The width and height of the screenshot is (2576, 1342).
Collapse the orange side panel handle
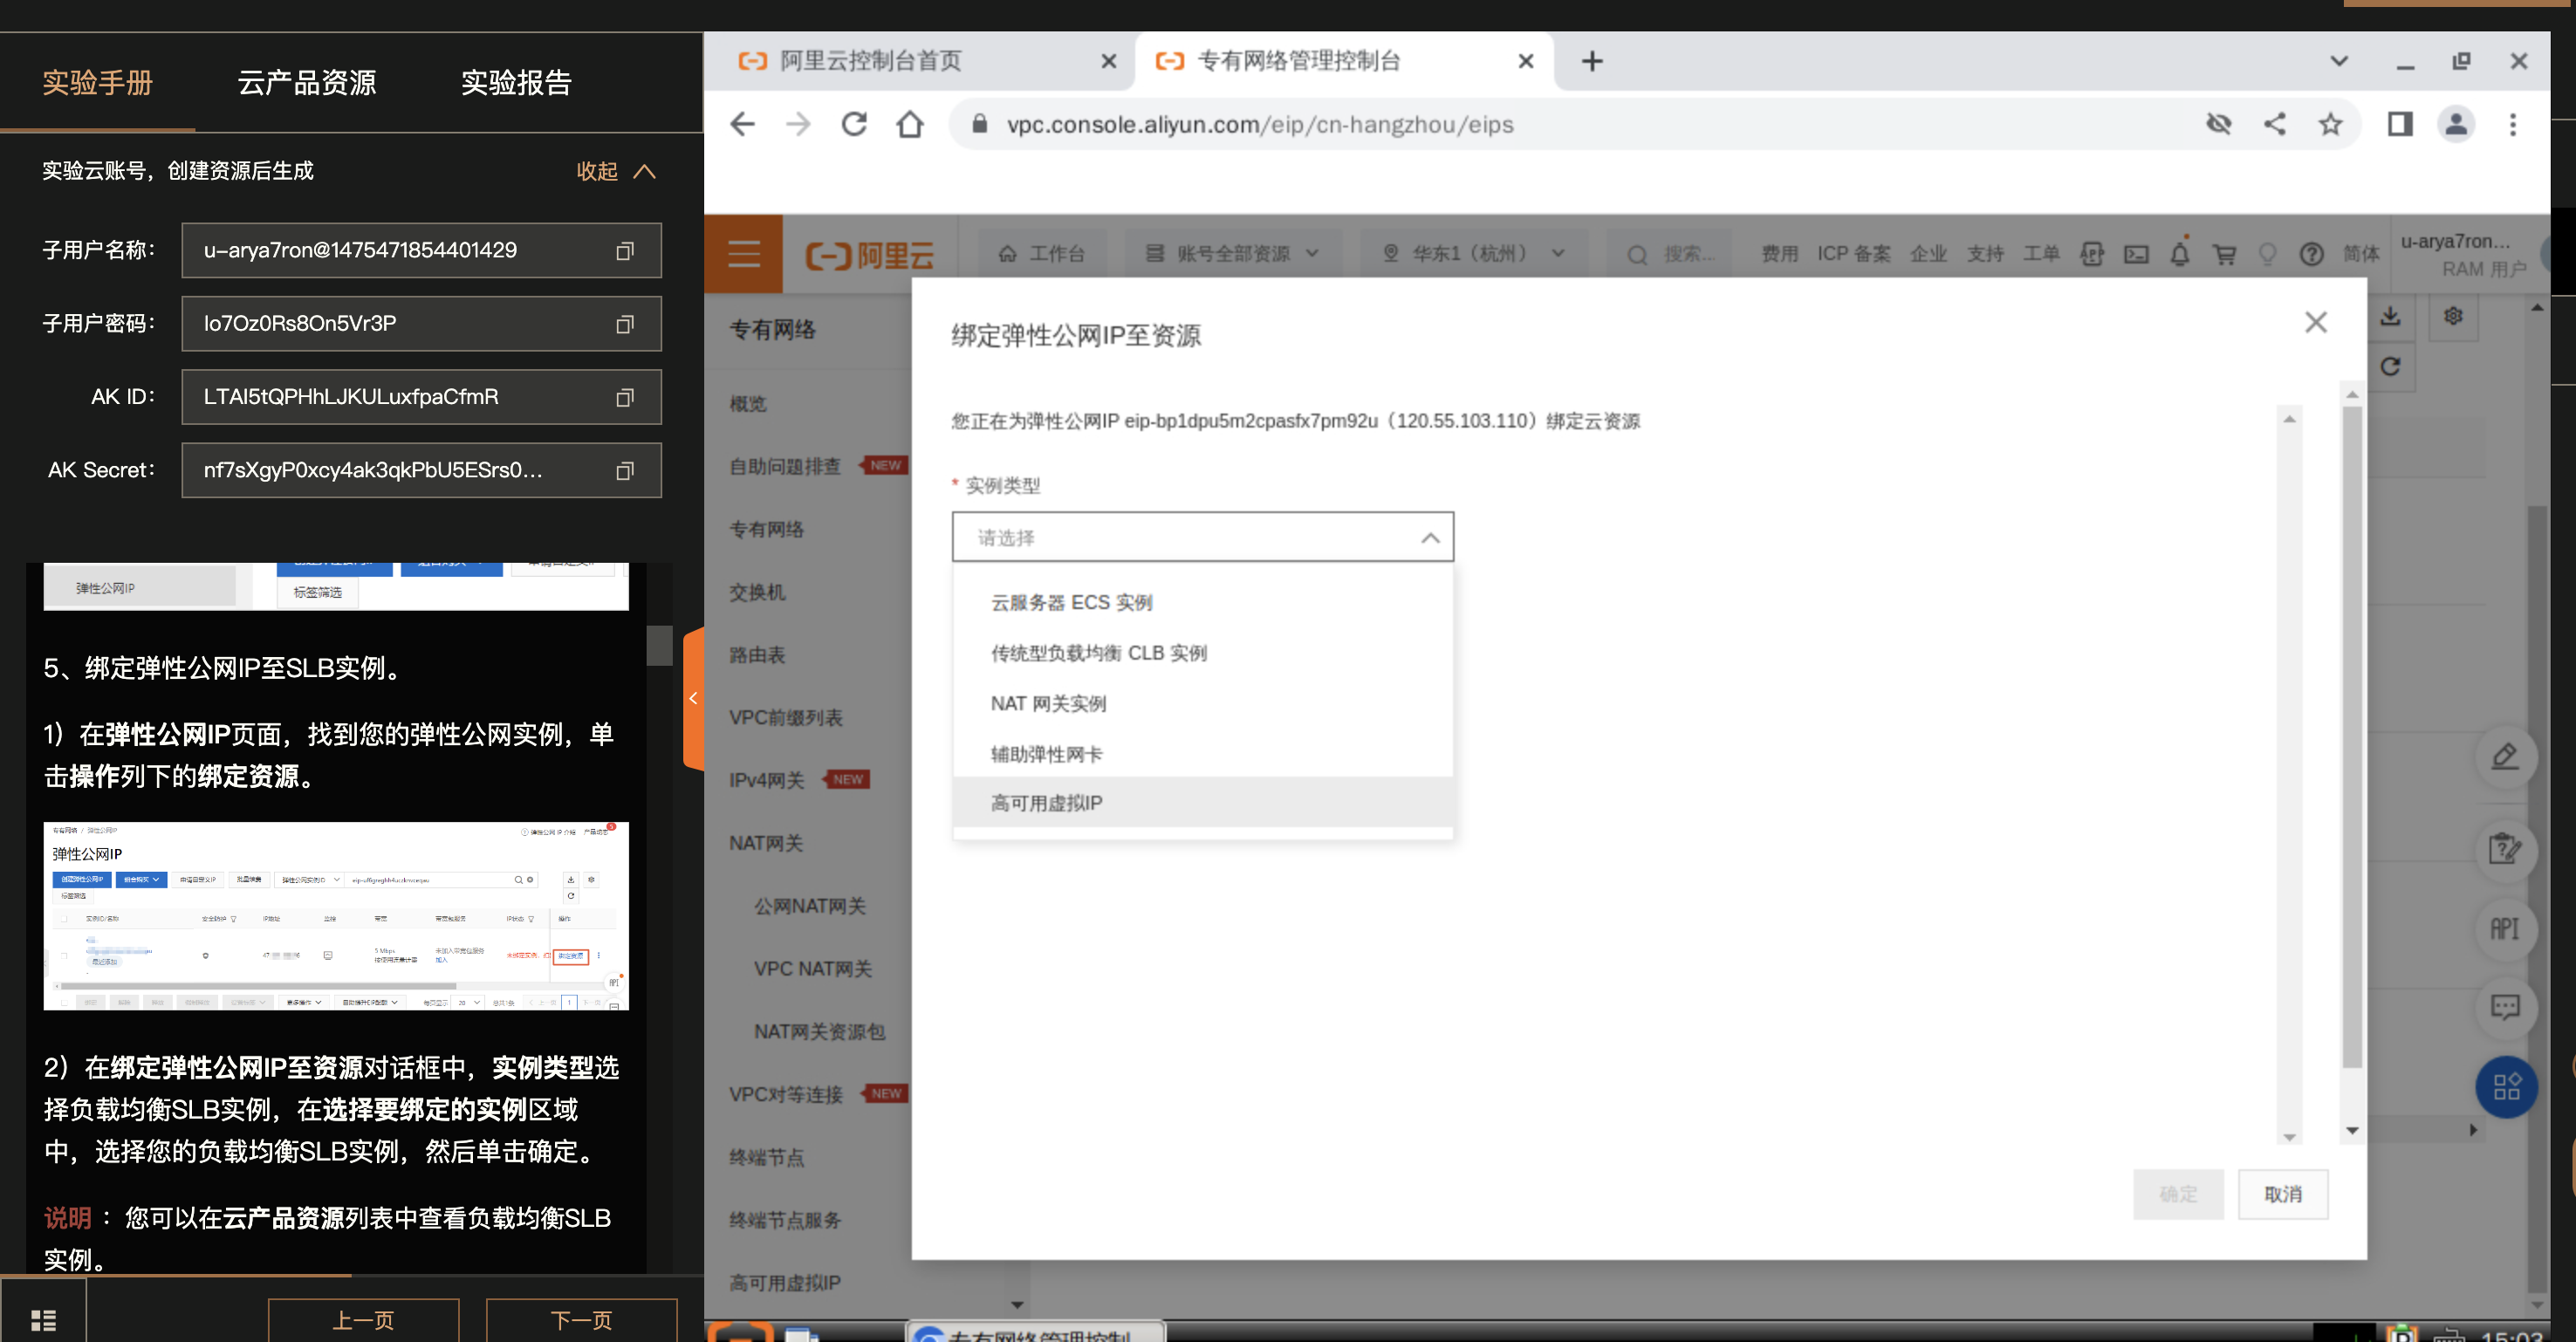pos(693,698)
